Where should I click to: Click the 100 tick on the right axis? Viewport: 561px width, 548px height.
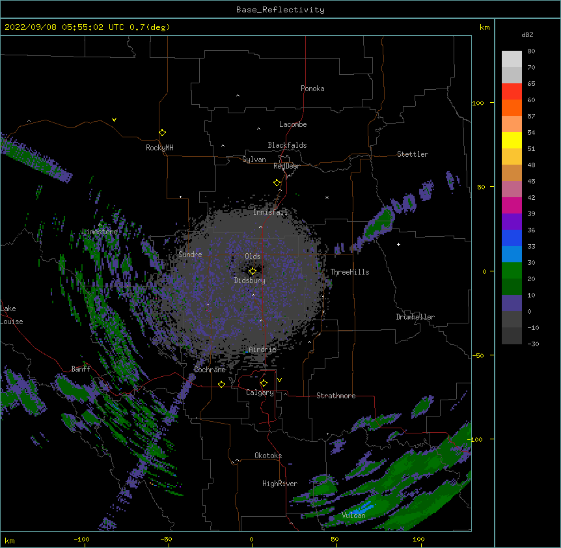(478, 103)
